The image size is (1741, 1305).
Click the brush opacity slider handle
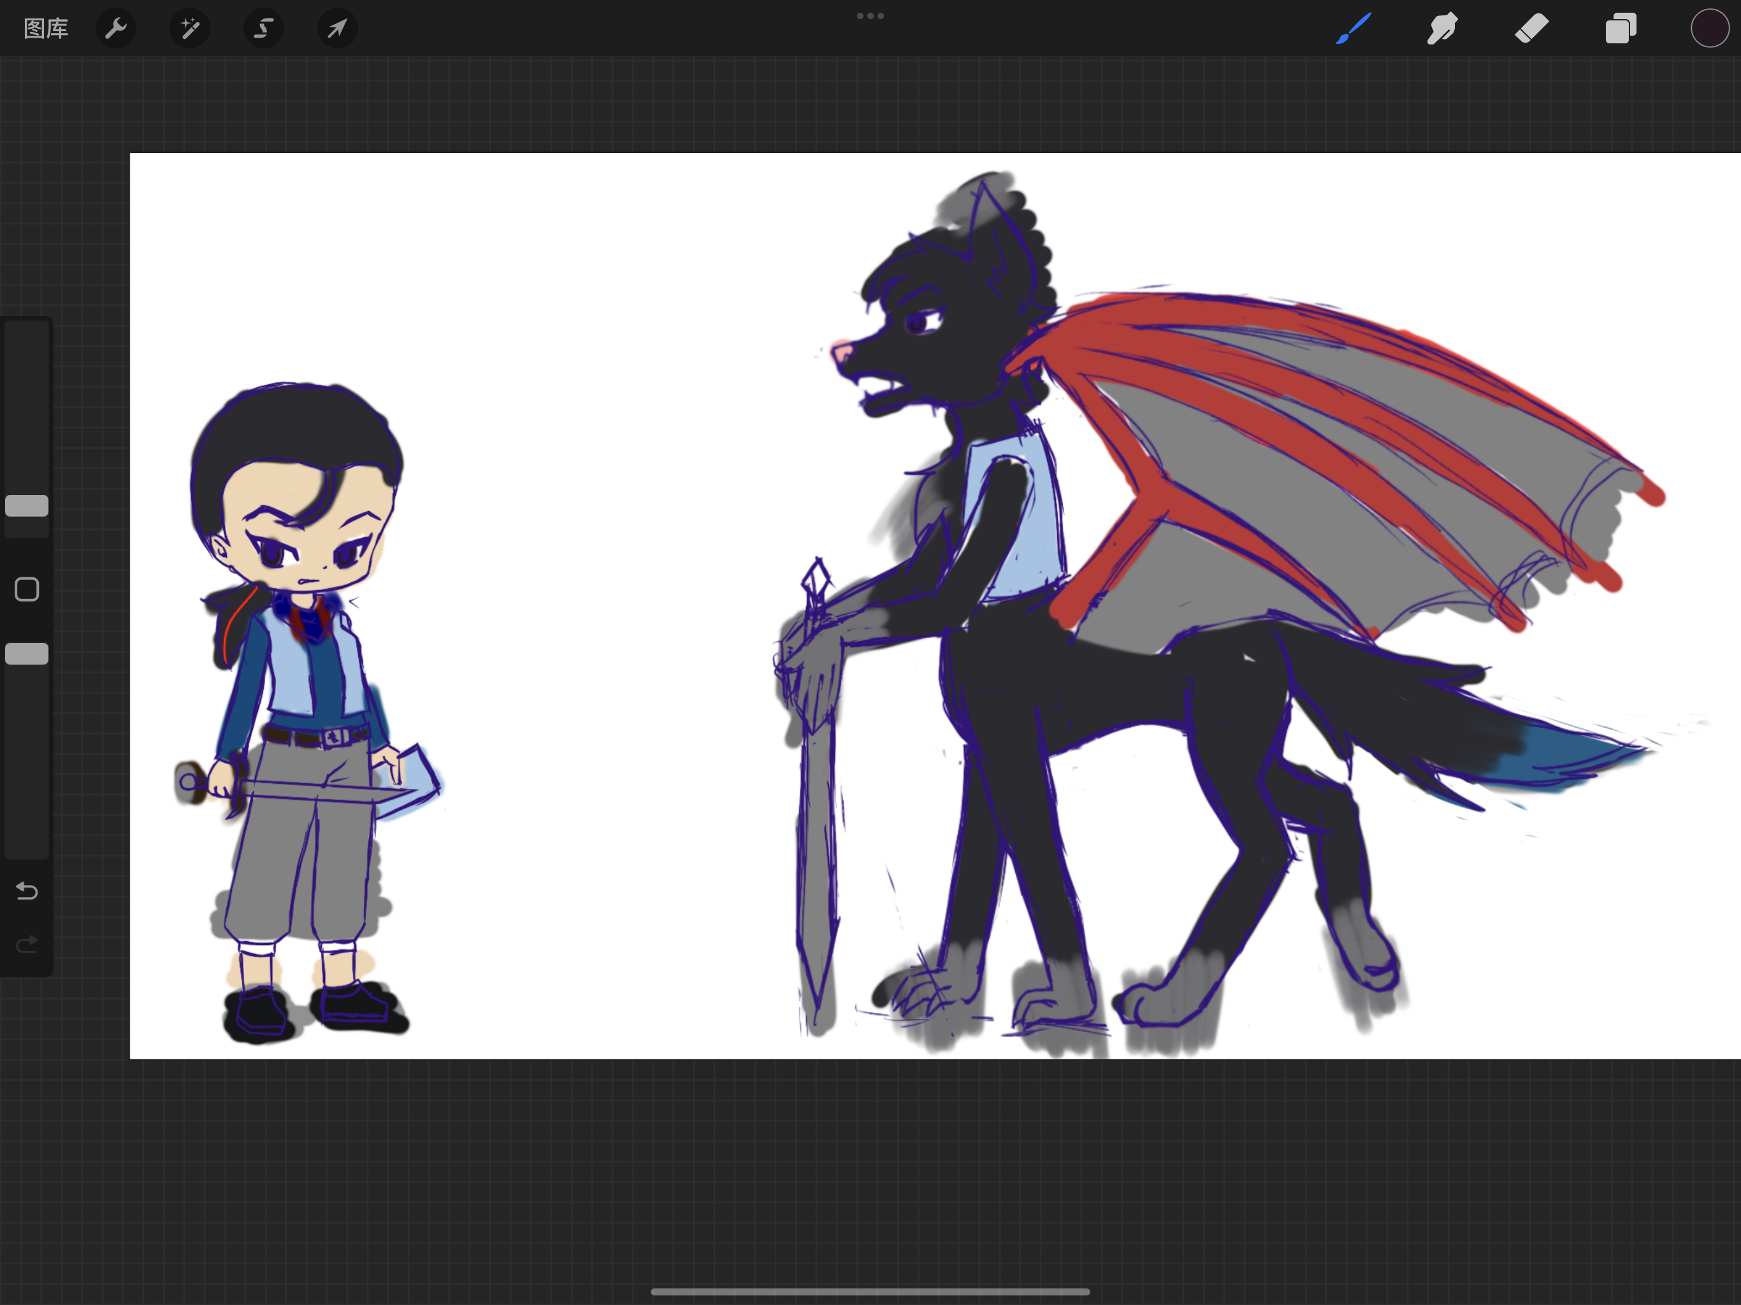pyautogui.click(x=27, y=654)
